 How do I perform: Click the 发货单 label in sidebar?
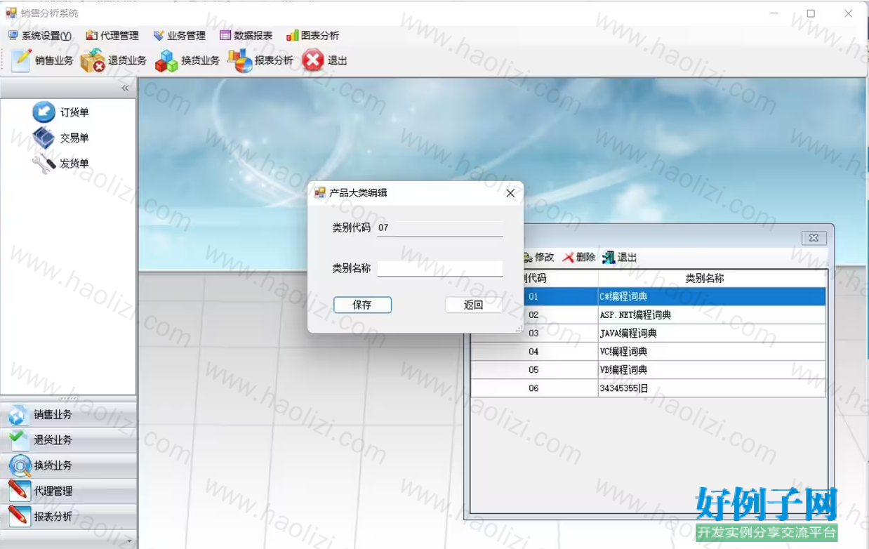74,164
